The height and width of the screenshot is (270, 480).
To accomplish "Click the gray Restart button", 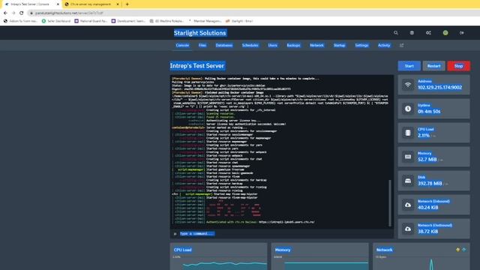I will [433, 66].
